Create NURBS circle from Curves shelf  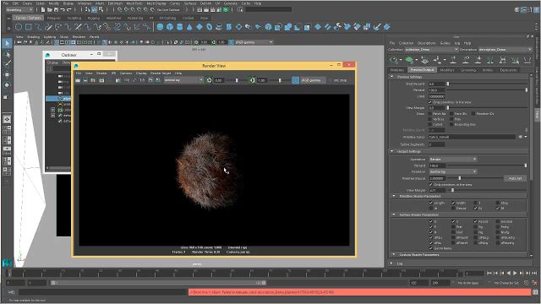tap(19, 27)
